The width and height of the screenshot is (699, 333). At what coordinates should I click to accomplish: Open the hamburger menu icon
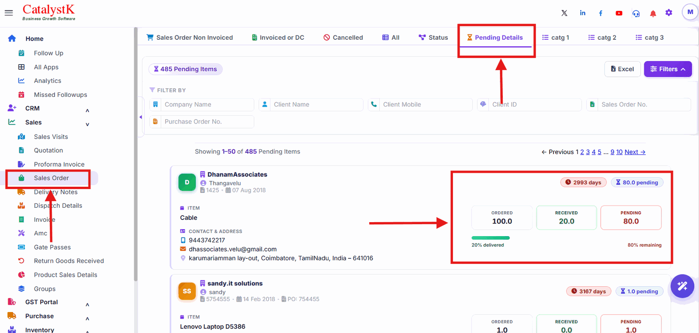(9, 13)
